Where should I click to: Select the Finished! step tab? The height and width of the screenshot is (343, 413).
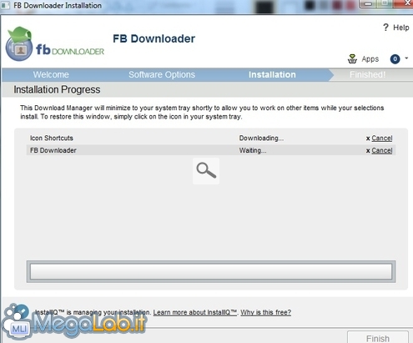(367, 74)
